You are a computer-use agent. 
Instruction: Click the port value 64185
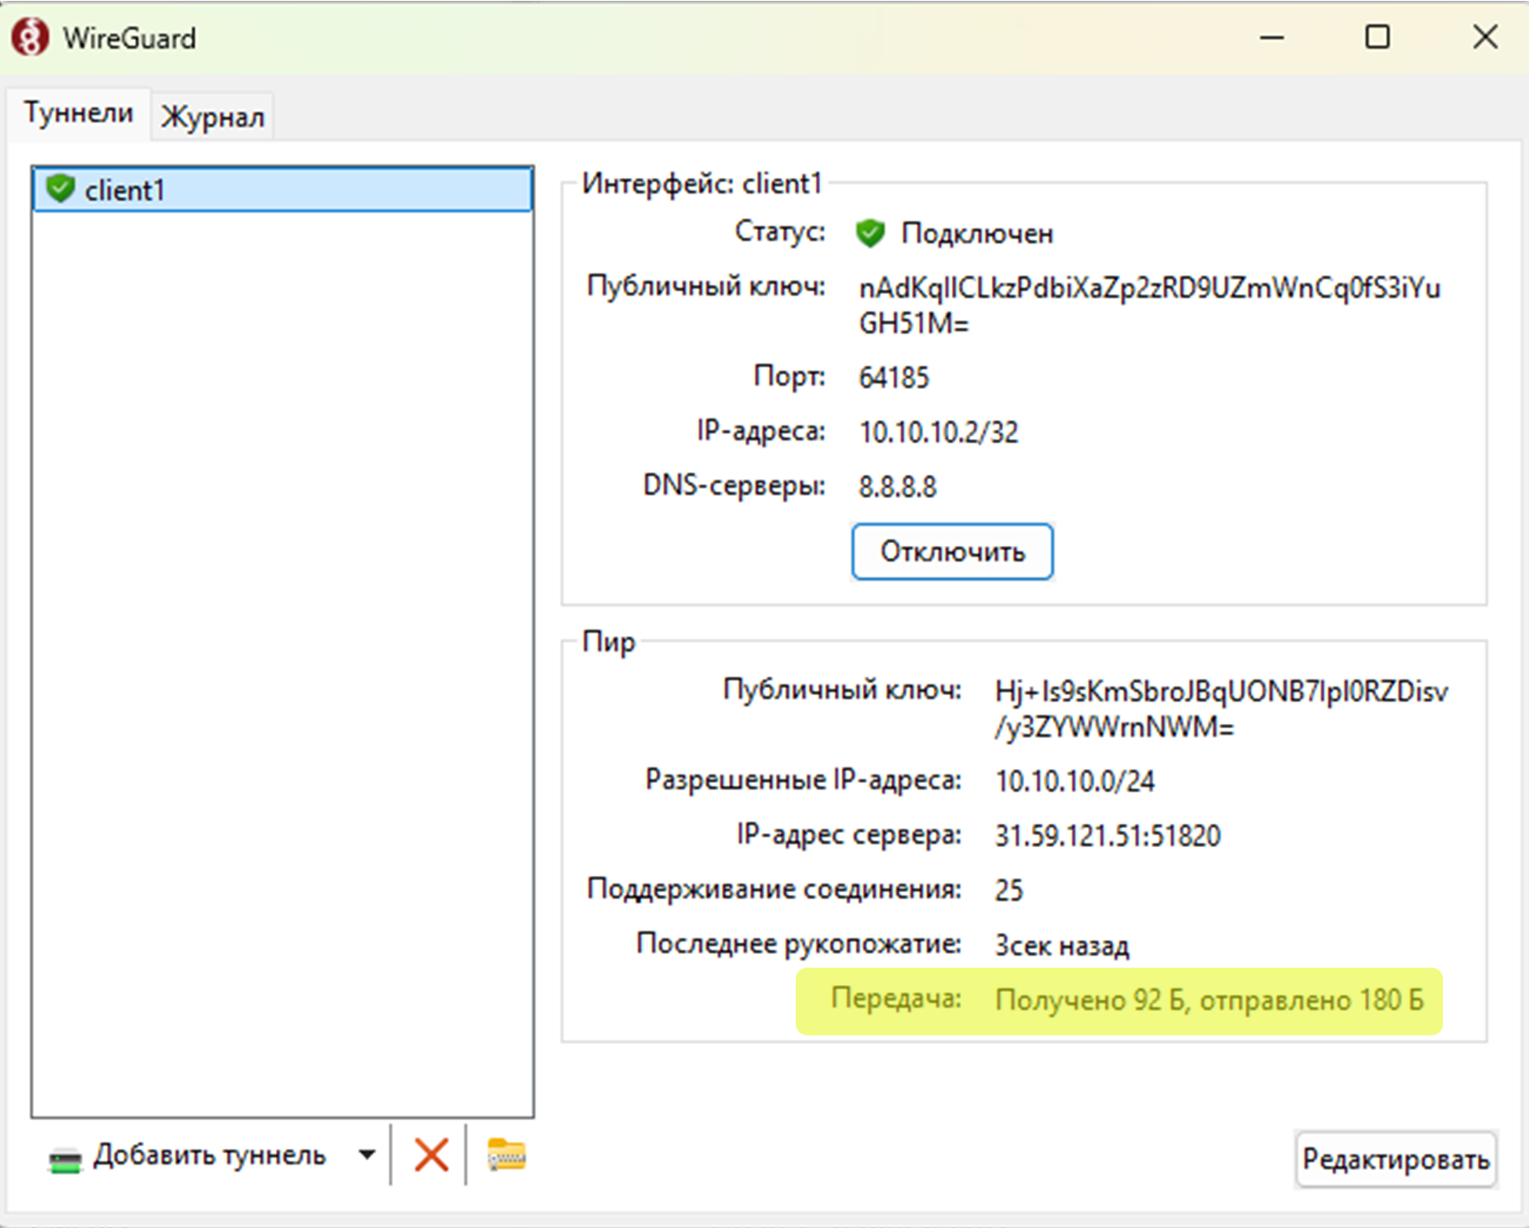pos(894,378)
